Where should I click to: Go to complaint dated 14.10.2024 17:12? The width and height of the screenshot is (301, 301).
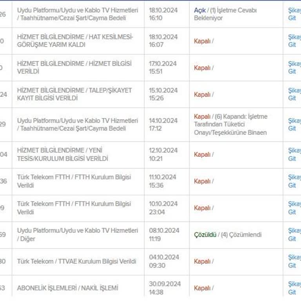(294, 125)
